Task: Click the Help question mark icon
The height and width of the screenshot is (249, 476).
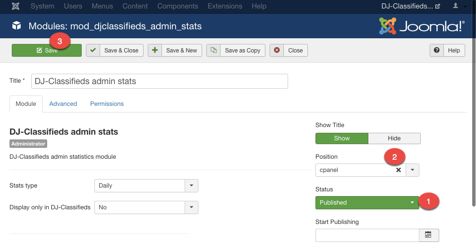Action: (x=436, y=51)
